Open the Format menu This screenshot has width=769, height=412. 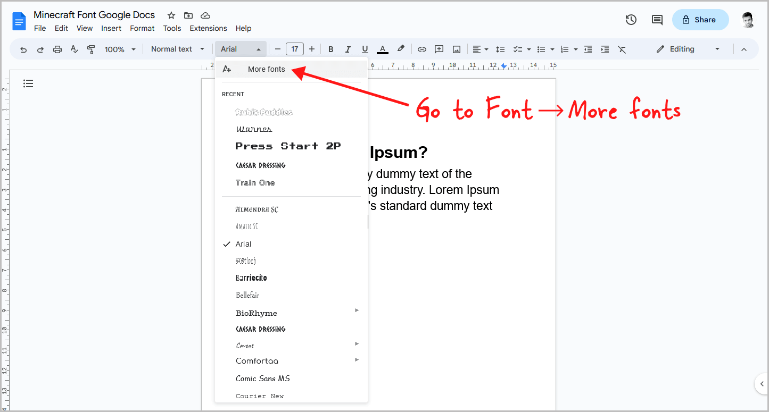(x=142, y=28)
